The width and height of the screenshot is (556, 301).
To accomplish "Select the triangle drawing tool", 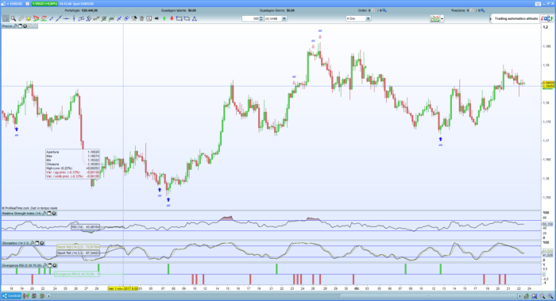I will [x=195, y=19].
